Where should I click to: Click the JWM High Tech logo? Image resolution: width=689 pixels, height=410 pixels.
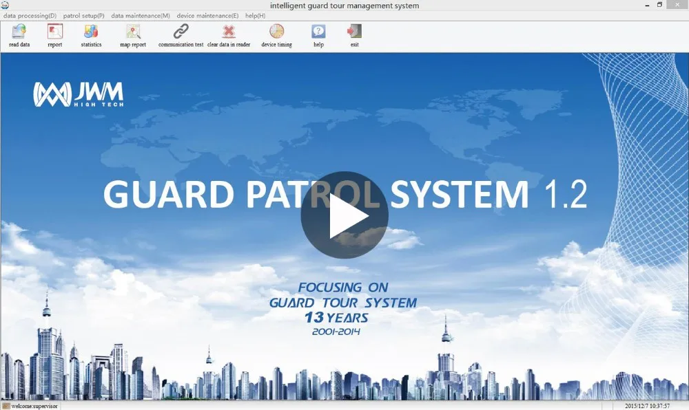point(78,93)
